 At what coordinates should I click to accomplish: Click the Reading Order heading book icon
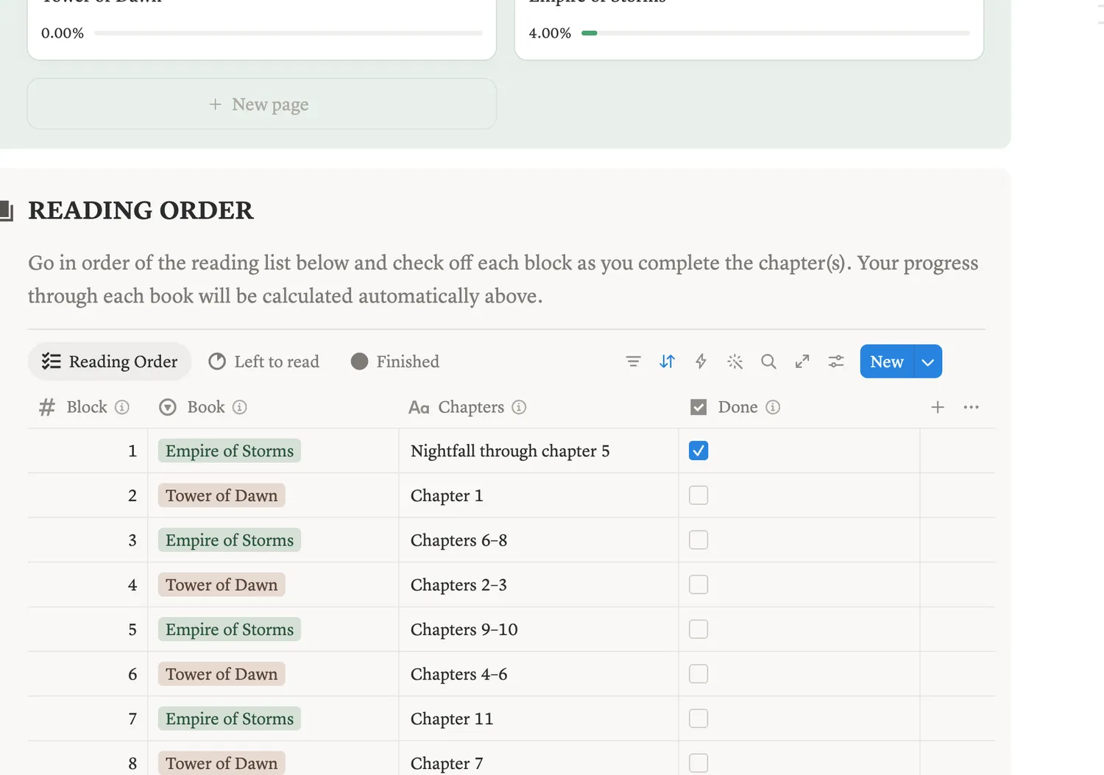pyautogui.click(x=6, y=211)
